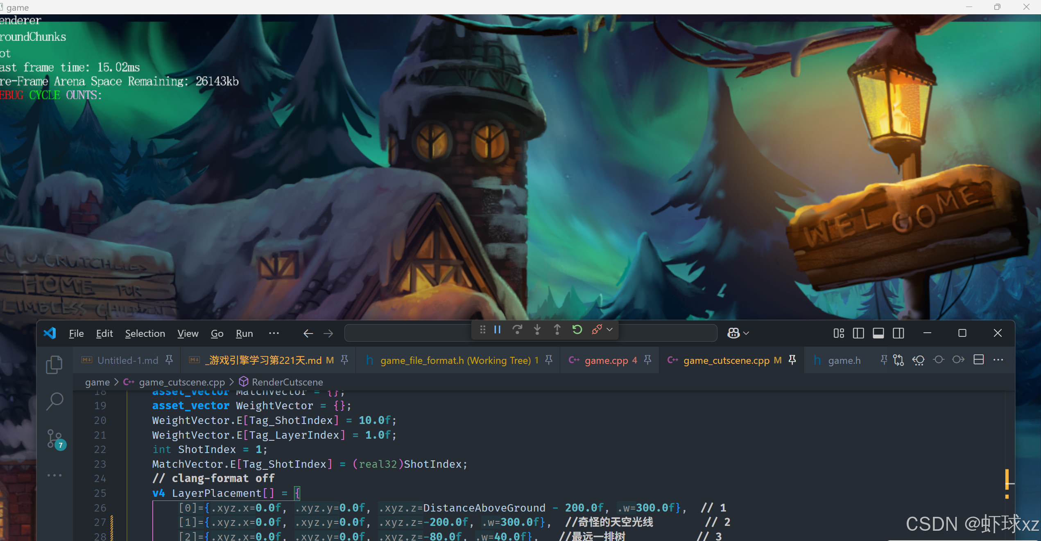
Task: Disconnect the debugger with the plug icon
Action: [x=597, y=329]
